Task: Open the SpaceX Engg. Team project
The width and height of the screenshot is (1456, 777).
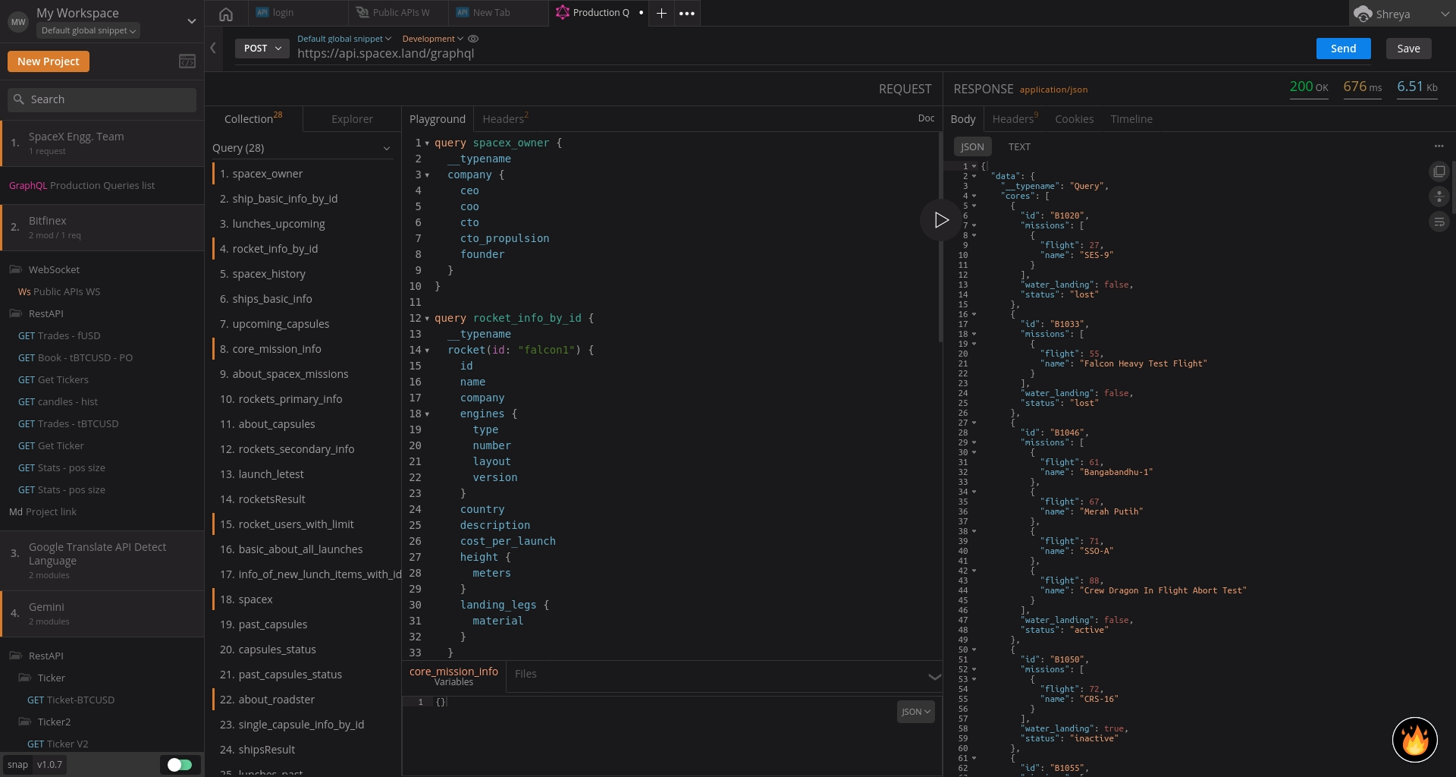Action: [102, 143]
